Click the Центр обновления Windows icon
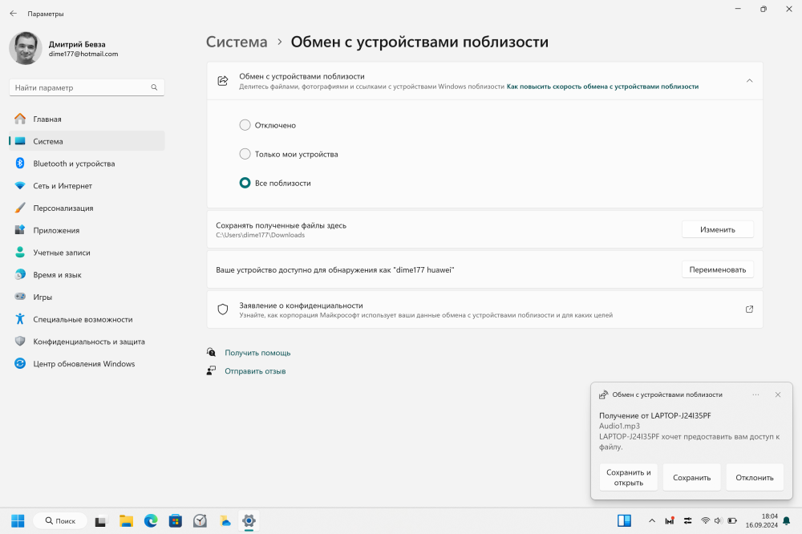This screenshot has height=534, width=802. click(20, 364)
